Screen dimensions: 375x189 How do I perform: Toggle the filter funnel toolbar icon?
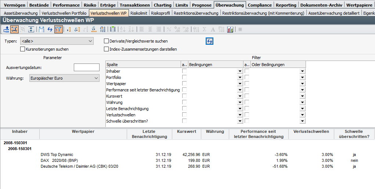[x=58, y=29]
